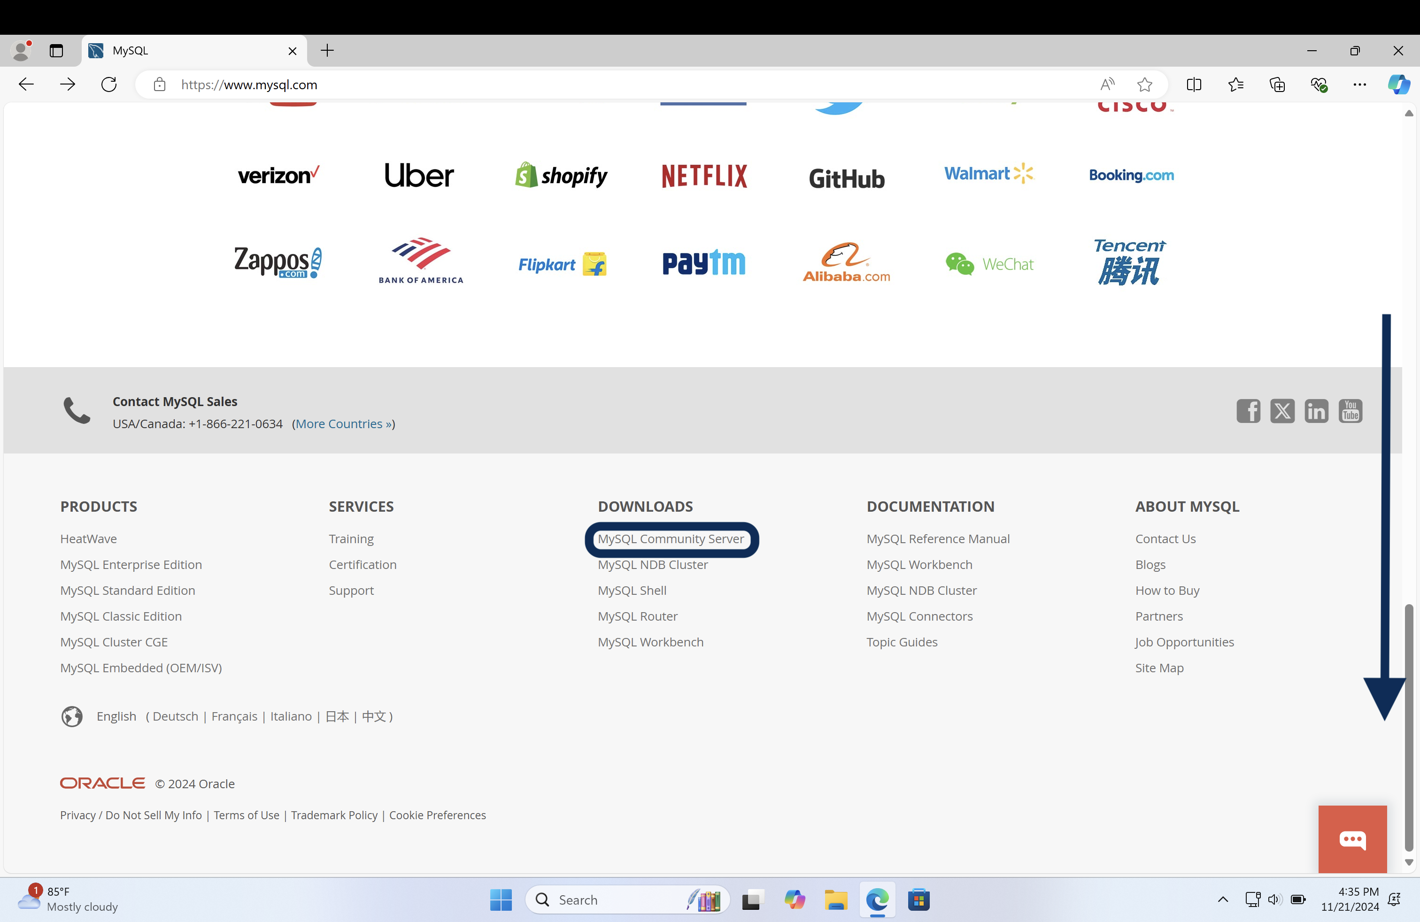Screen dimensions: 1420x922
Task: Click the browser Forward arrow
Action: (68, 85)
